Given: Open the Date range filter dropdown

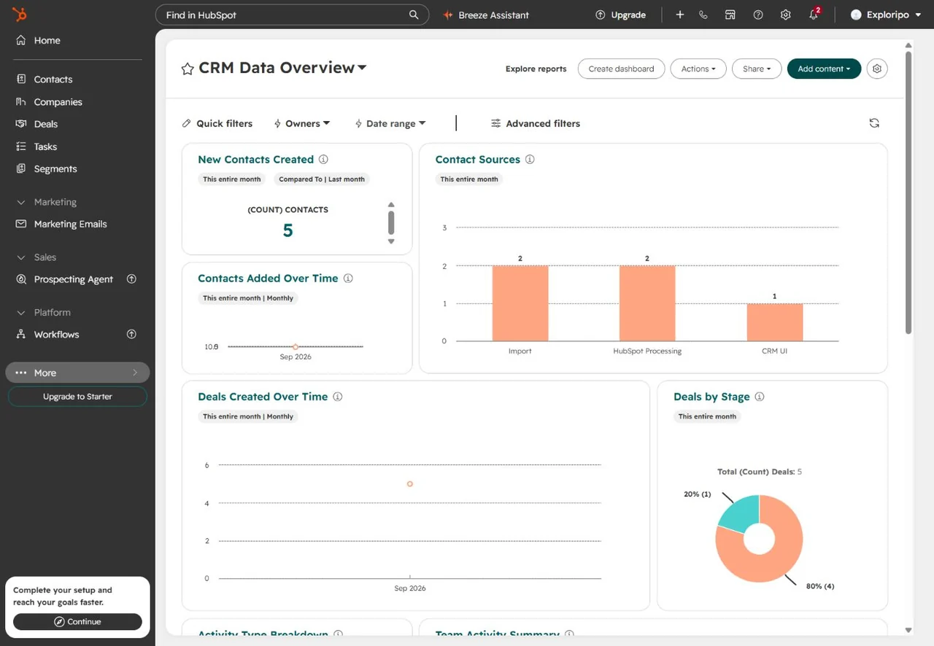Looking at the screenshot, I should pyautogui.click(x=390, y=123).
